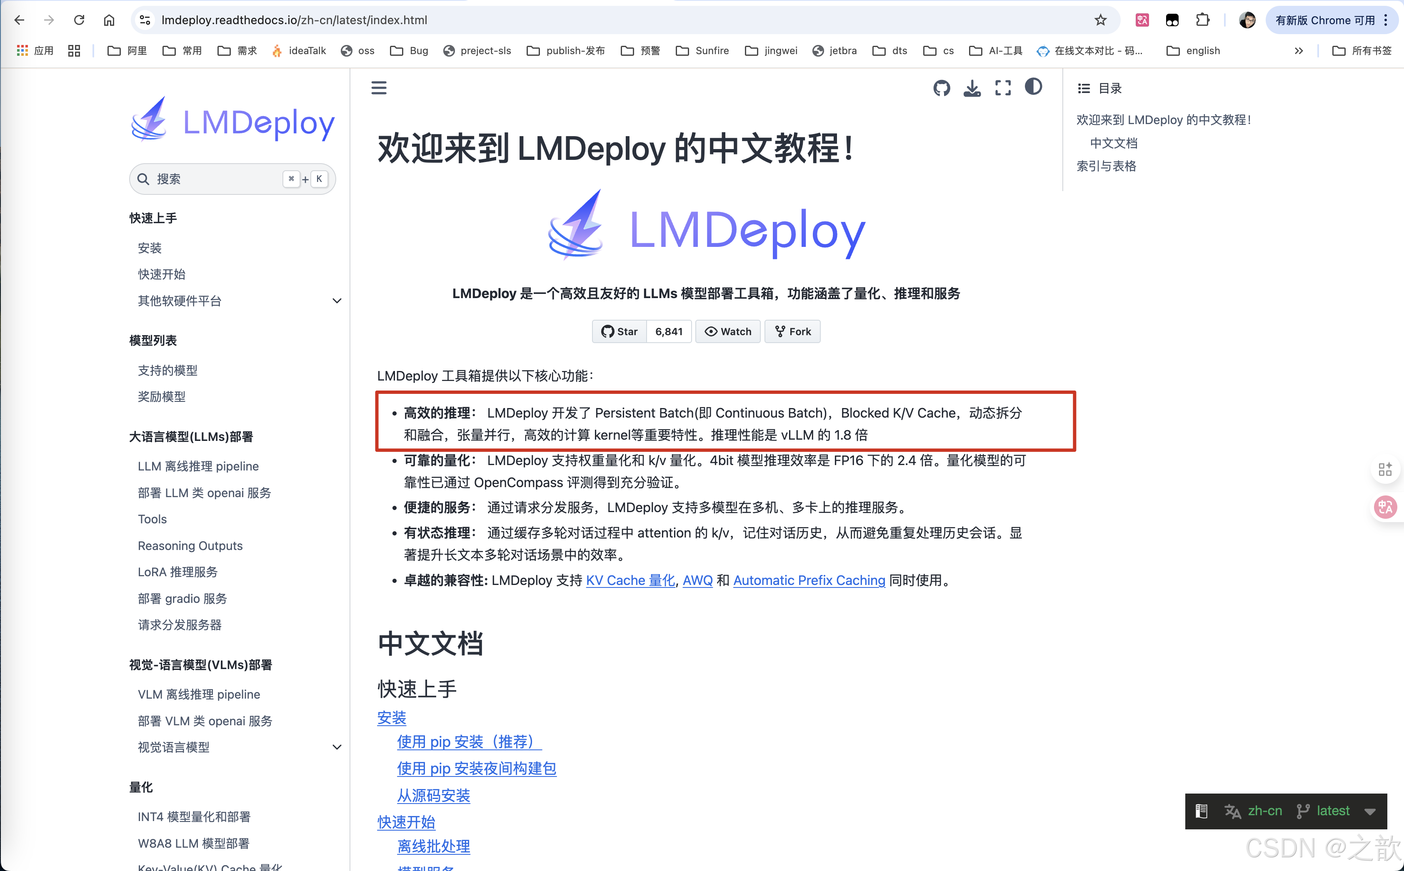Open 部署 gradio 服务 page
This screenshot has height=871, width=1404.
point(182,599)
